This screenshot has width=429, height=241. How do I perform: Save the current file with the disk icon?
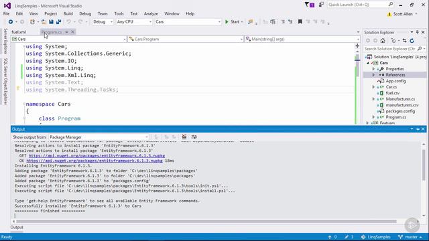51,21
